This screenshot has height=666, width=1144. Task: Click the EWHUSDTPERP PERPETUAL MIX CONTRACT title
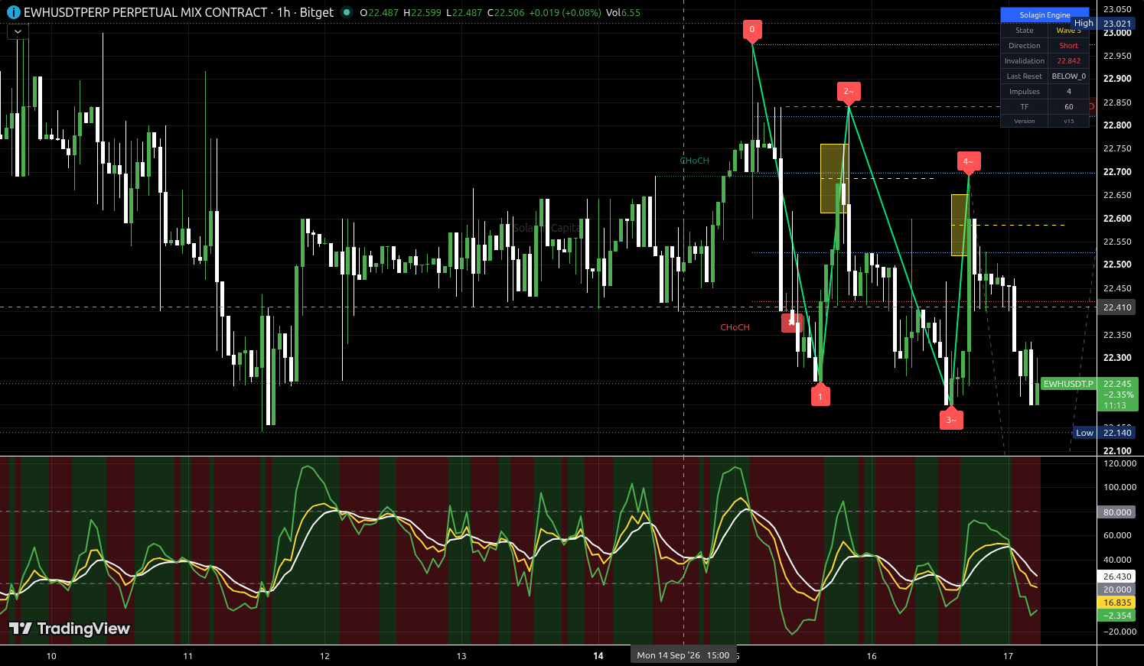point(145,12)
